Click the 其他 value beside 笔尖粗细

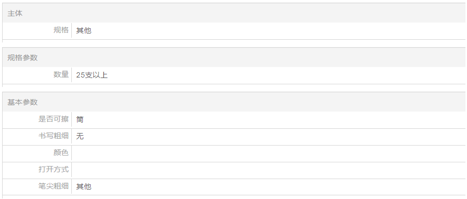[x=84, y=186]
